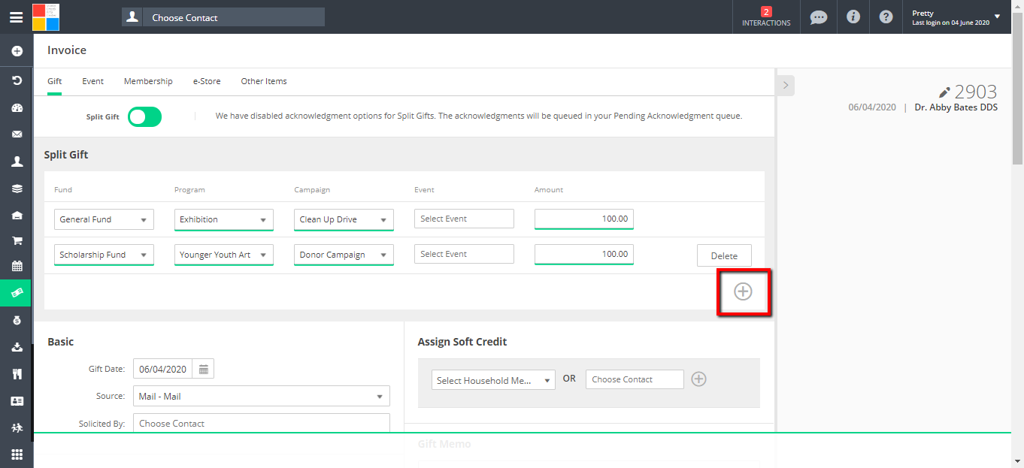Image resolution: width=1024 pixels, height=468 pixels.
Task: Open the money bag sidebar icon
Action: pyautogui.click(x=17, y=320)
